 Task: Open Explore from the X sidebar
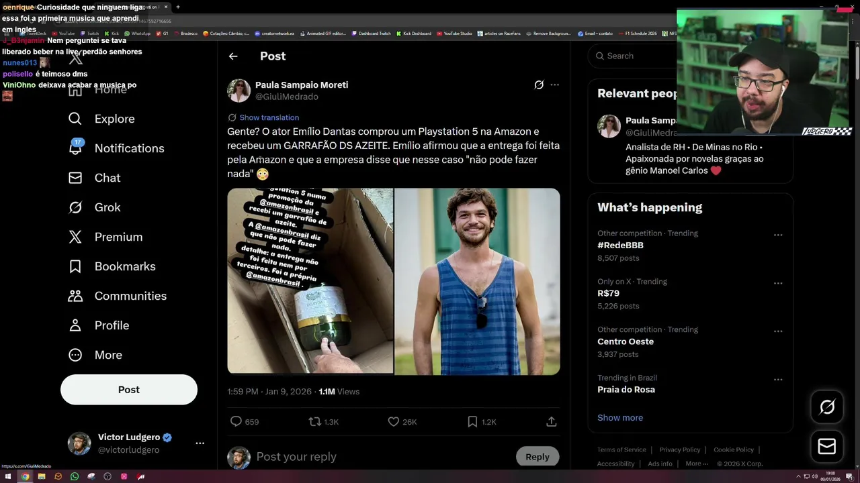pyautogui.click(x=101, y=119)
